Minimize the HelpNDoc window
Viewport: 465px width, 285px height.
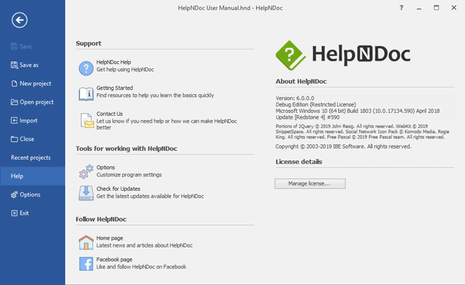coord(419,8)
